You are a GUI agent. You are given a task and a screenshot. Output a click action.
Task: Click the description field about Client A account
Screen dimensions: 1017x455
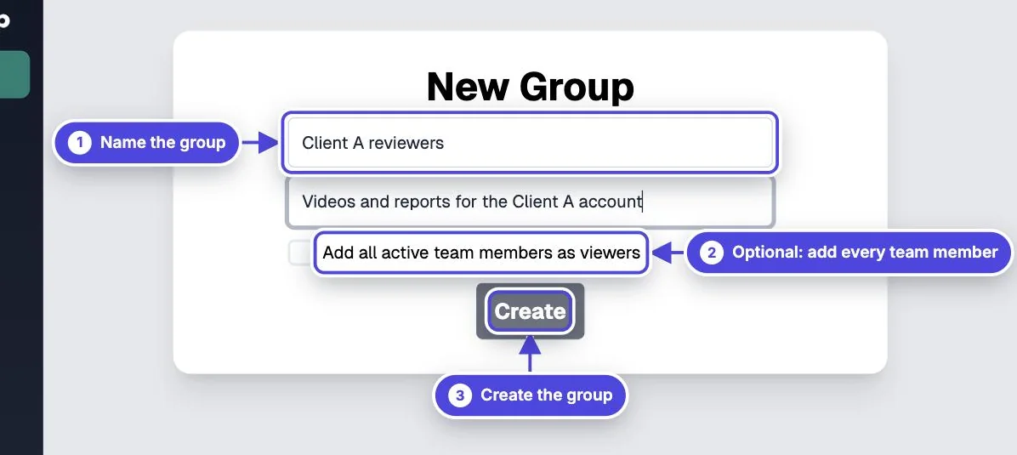530,202
